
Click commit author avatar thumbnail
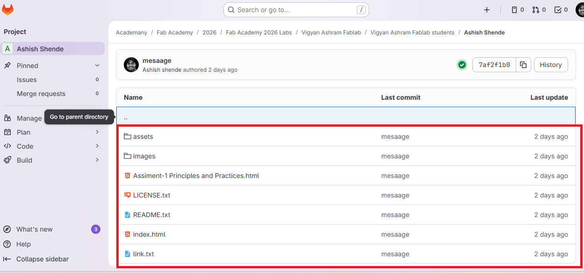point(131,65)
